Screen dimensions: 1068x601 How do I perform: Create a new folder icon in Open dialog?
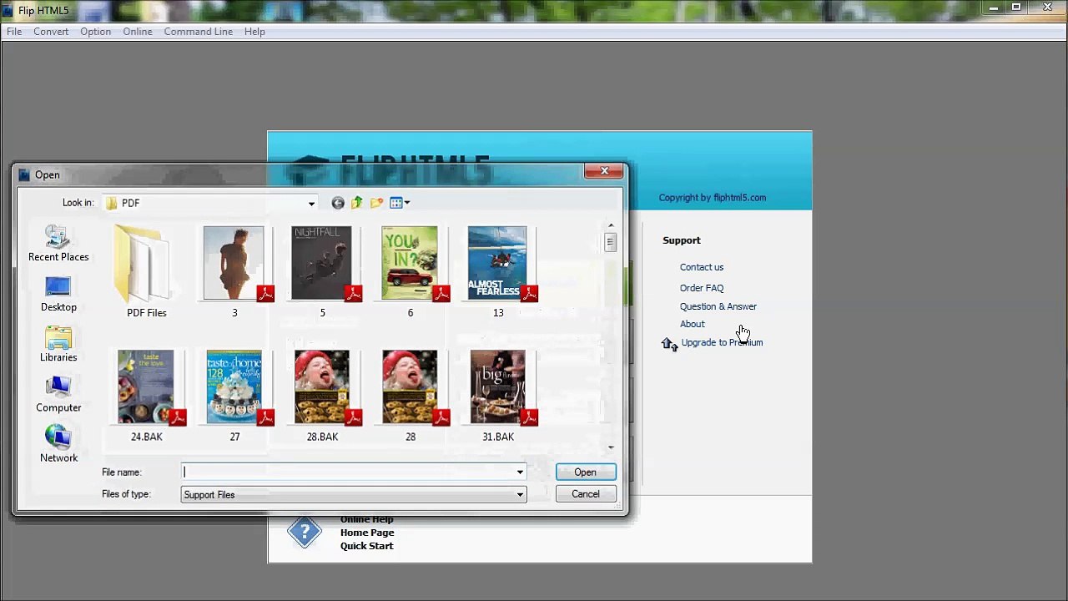[x=376, y=203]
